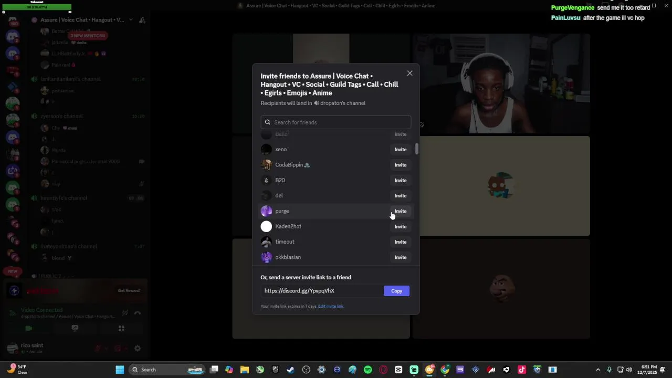Click Invite next to B20

(401, 180)
